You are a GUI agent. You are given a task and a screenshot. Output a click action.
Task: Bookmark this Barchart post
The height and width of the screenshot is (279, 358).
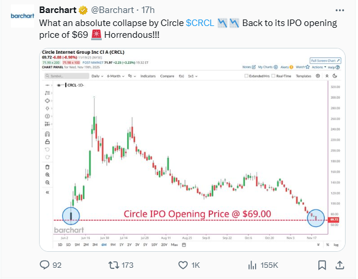click(x=322, y=264)
